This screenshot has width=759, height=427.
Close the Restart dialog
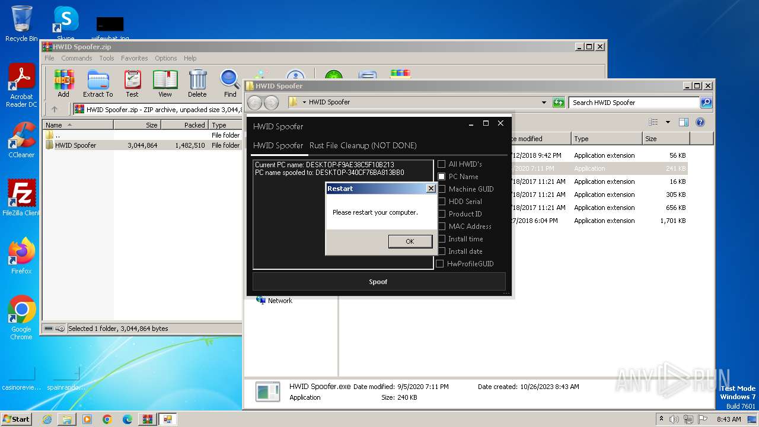(x=431, y=189)
